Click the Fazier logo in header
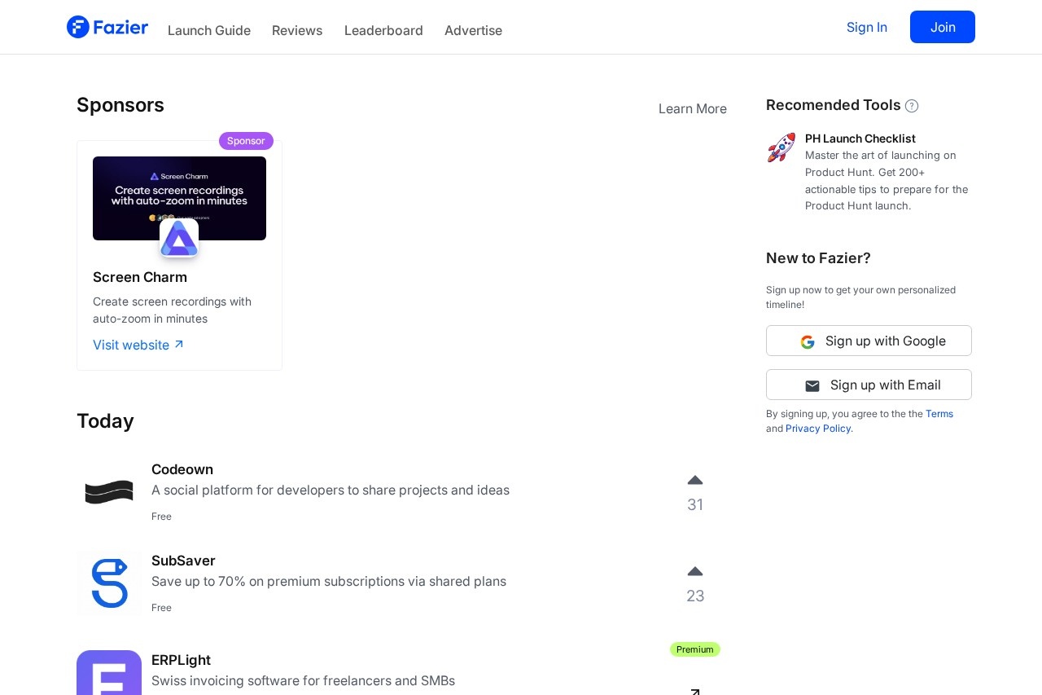The width and height of the screenshot is (1042, 695). coord(107,28)
